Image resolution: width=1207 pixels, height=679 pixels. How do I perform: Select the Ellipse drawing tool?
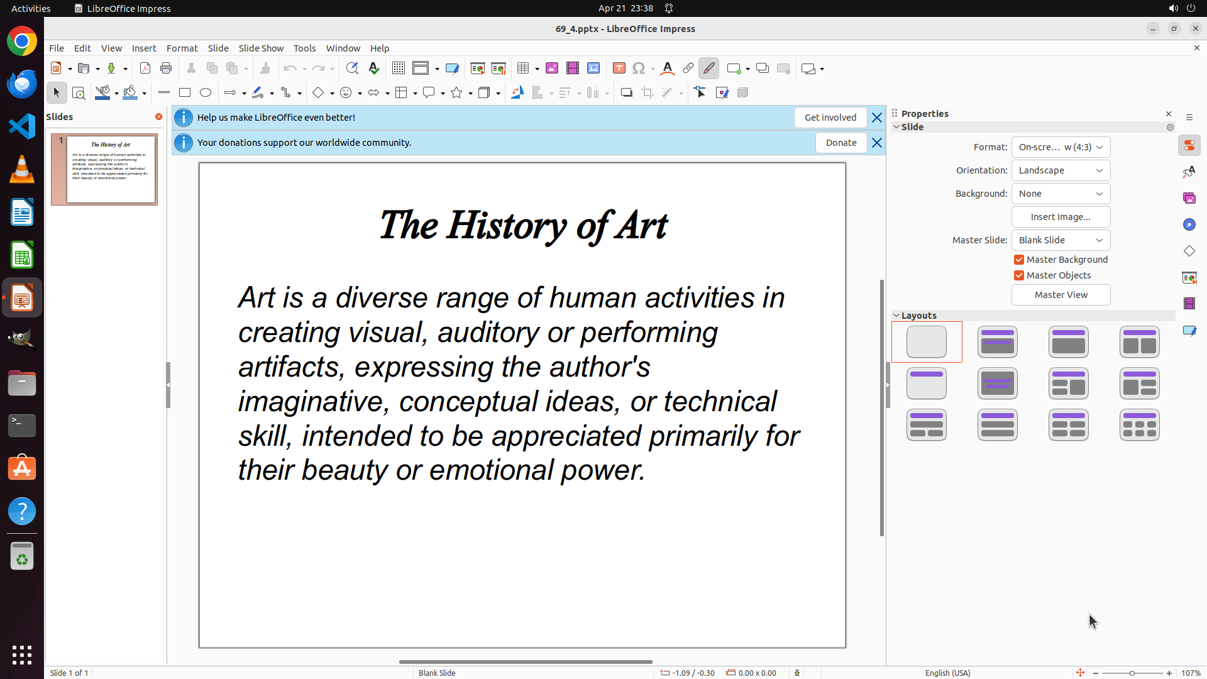coord(206,93)
